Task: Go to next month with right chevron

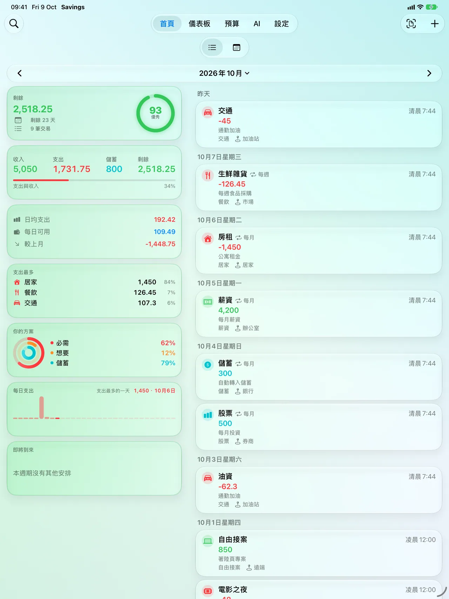Action: [x=429, y=73]
